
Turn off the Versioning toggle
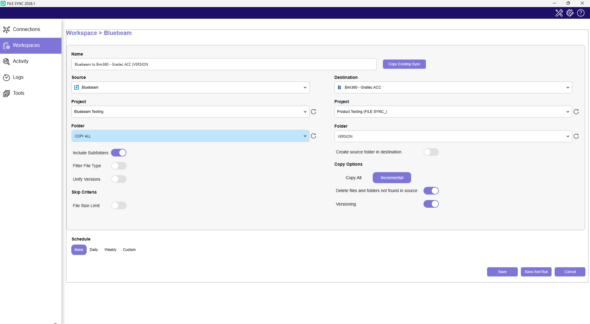[431, 204]
